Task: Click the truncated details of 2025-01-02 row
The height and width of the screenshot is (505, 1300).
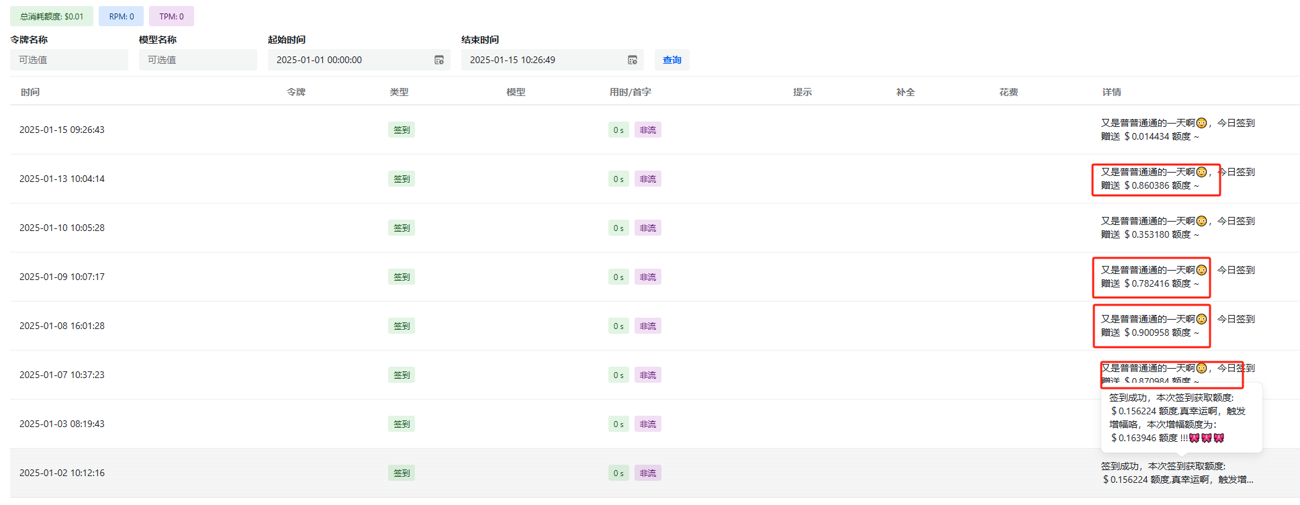Action: coord(1178,473)
